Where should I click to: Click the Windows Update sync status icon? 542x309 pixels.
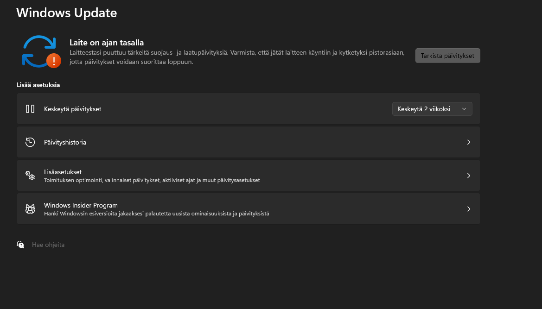(x=41, y=52)
